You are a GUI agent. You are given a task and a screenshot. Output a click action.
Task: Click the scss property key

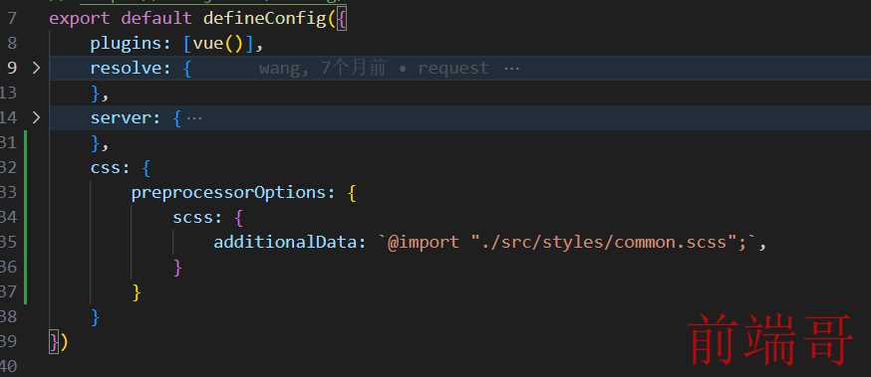click(193, 217)
